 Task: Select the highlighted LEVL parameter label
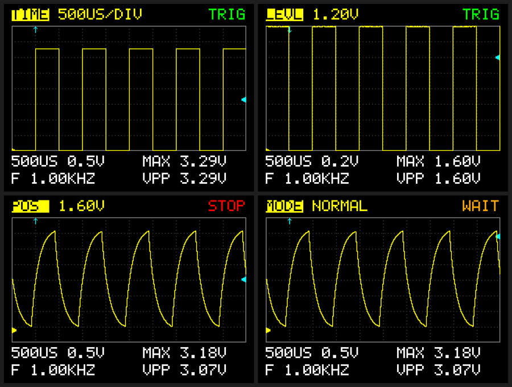284,15
